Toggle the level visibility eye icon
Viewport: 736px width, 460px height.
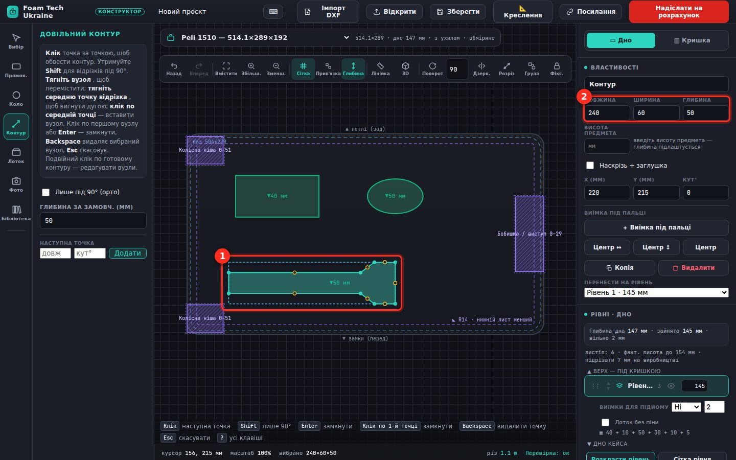[671, 386]
